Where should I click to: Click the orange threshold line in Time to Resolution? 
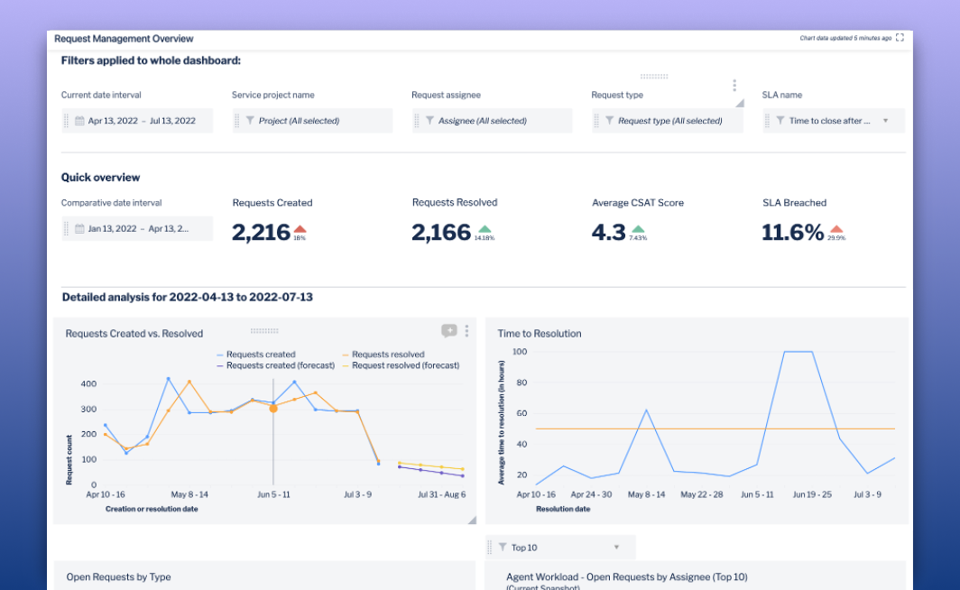(715, 429)
